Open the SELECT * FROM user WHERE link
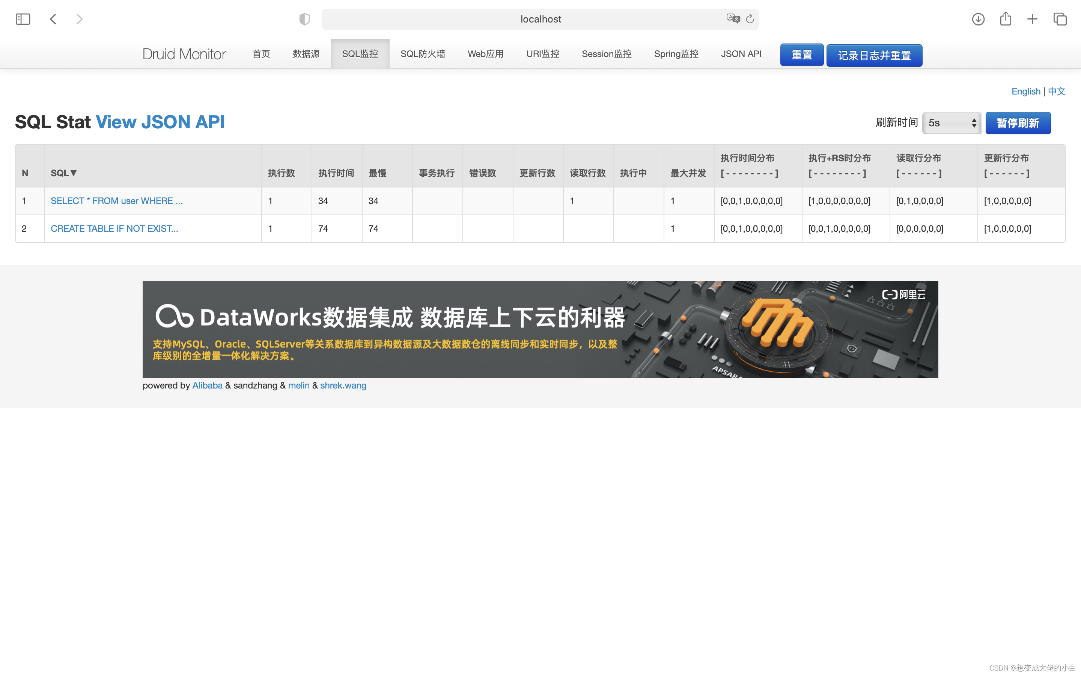The image size is (1081, 675). pyautogui.click(x=117, y=201)
